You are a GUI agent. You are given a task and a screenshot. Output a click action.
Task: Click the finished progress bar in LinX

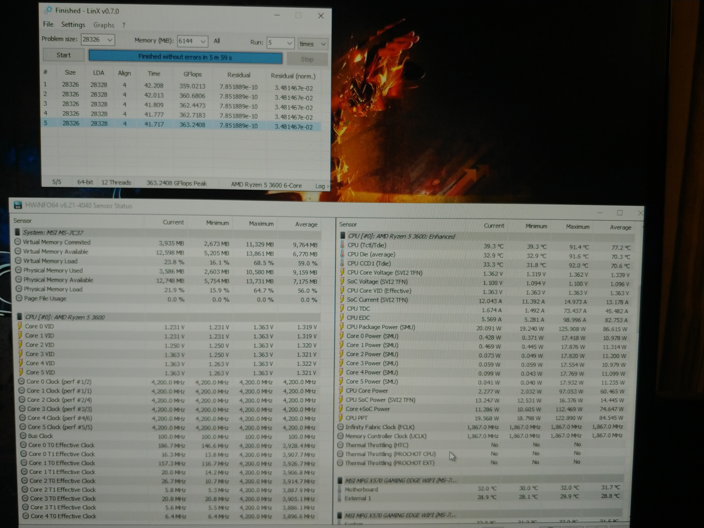click(x=186, y=57)
